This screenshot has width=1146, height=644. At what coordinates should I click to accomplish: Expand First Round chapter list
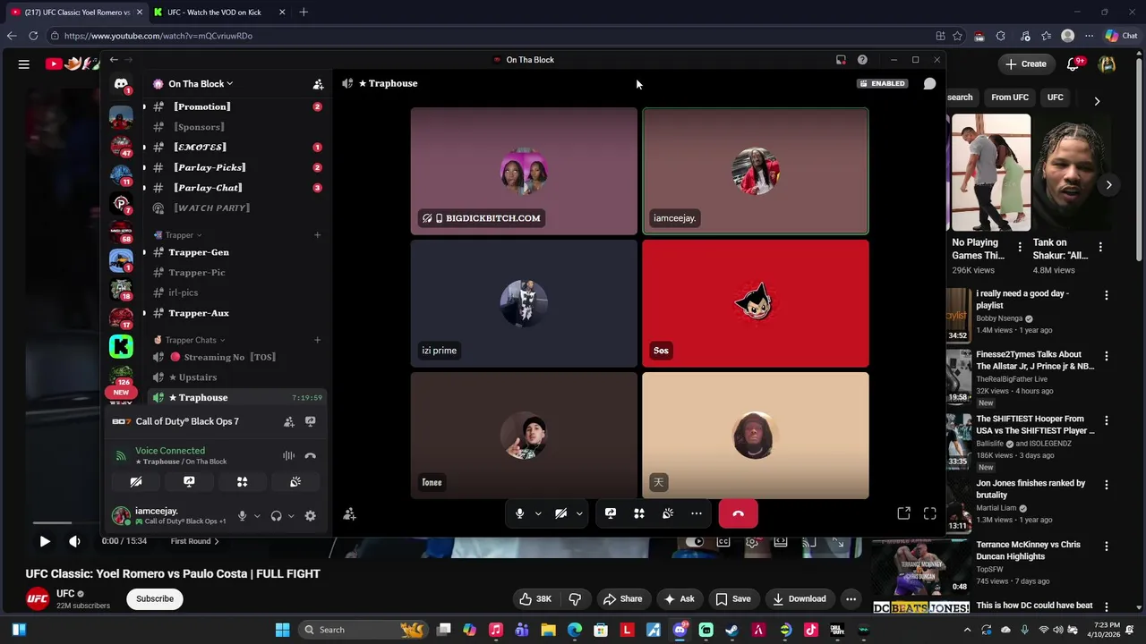195,541
